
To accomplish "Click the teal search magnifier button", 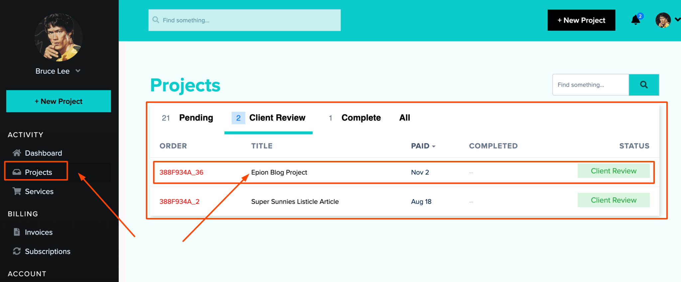I will 644,85.
